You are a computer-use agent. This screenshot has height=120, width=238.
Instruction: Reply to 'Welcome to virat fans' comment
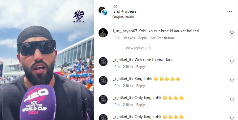[141, 67]
